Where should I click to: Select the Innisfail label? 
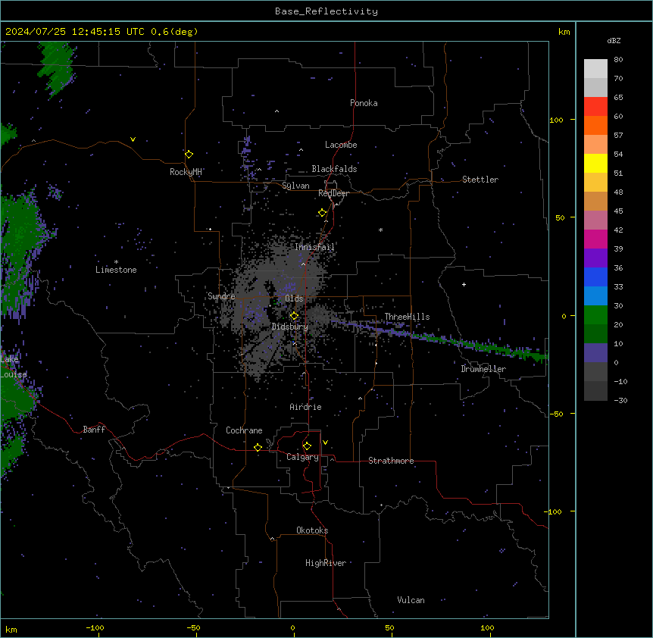click(x=314, y=247)
